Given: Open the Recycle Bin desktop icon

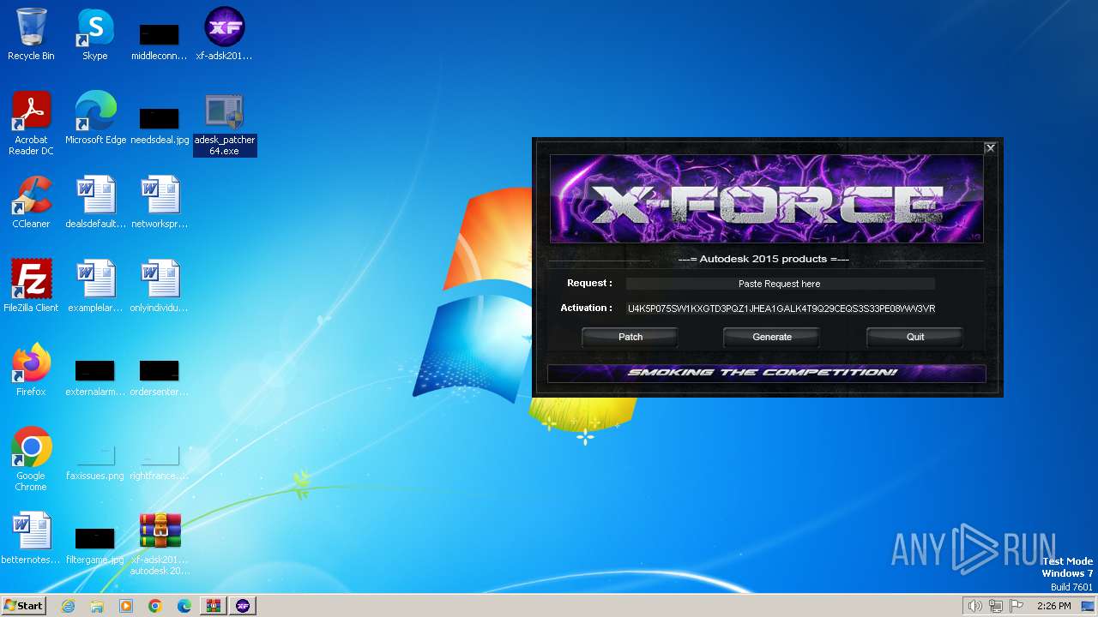Looking at the screenshot, I should 31,34.
